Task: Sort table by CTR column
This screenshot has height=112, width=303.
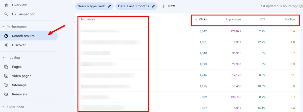Action: [x=263, y=19]
